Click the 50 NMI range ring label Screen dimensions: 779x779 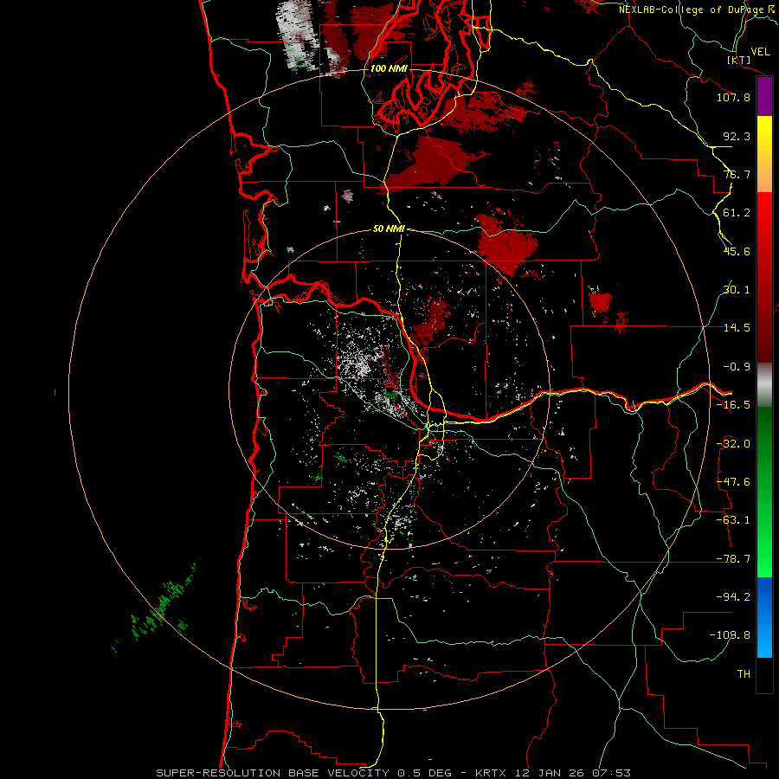pyautogui.click(x=389, y=229)
